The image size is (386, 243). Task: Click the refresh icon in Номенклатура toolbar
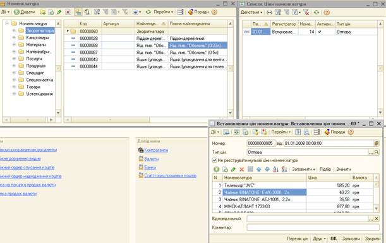148,12
